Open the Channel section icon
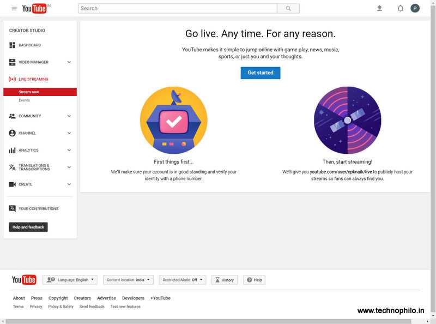This screenshot has width=436, height=324. click(11, 133)
